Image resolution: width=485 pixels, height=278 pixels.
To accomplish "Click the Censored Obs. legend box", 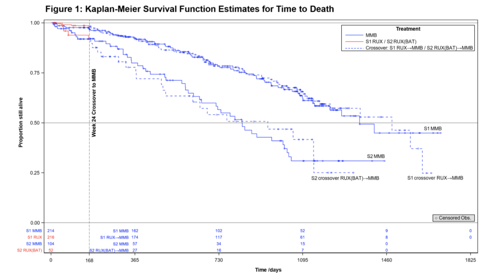I will pos(454,218).
